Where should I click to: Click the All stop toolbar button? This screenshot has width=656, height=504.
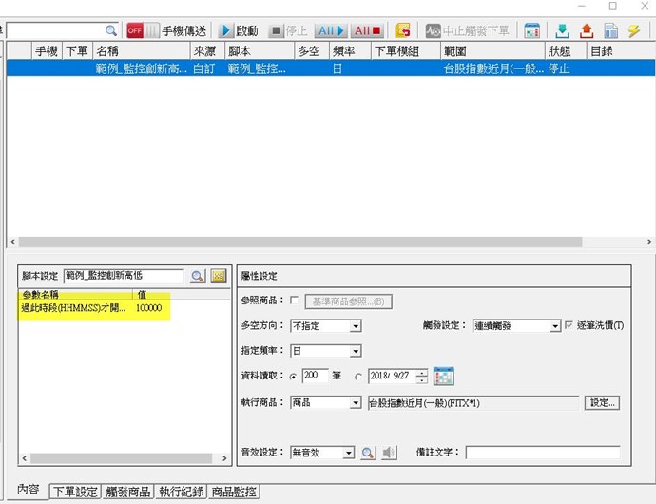368,30
